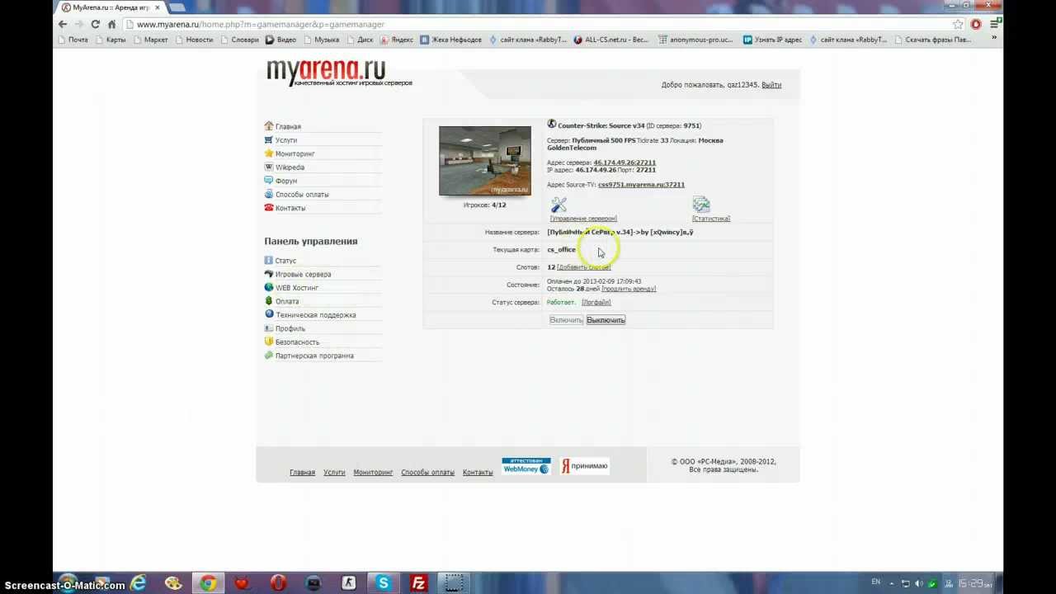The height and width of the screenshot is (594, 1056).
Task: Log out via the Выйти link
Action: pos(771,85)
